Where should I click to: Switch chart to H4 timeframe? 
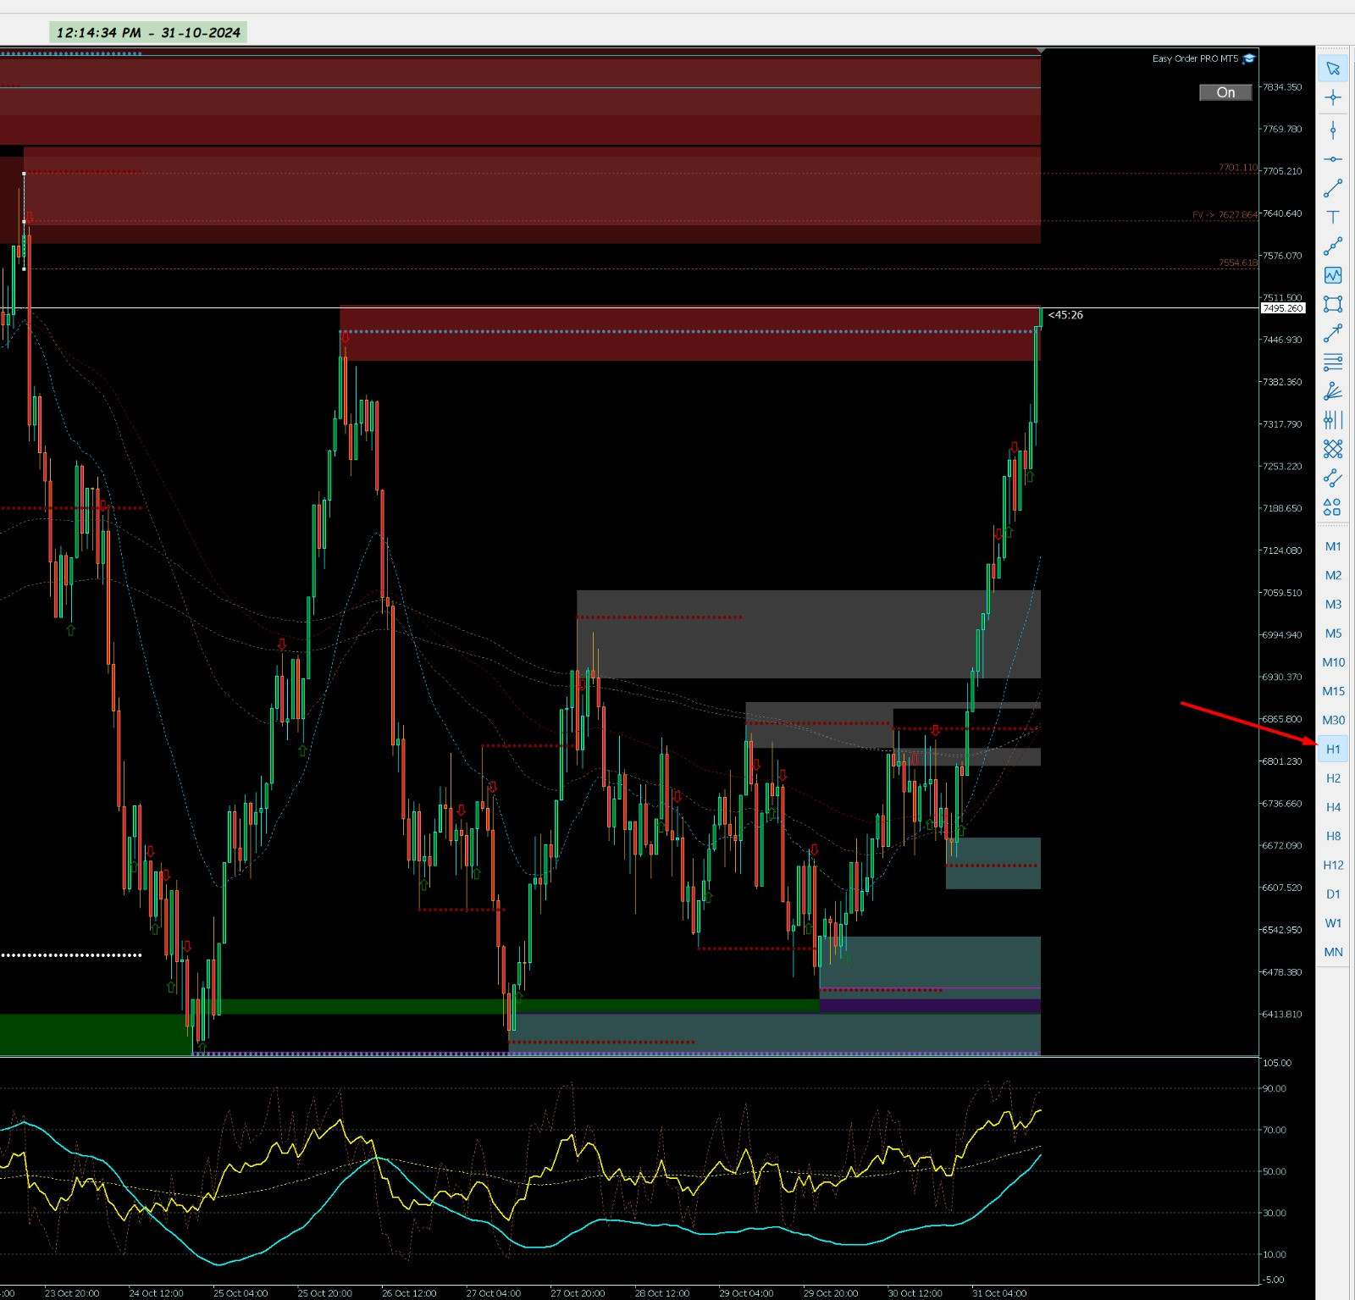pyautogui.click(x=1333, y=807)
